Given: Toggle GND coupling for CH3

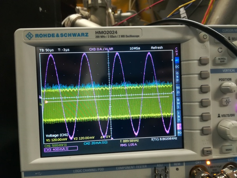Looking at the screenshot, I should [177, 77].
